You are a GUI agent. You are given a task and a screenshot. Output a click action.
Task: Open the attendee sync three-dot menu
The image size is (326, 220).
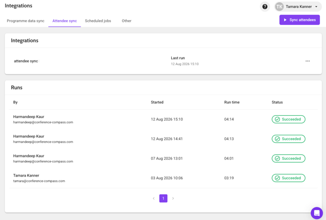click(308, 61)
